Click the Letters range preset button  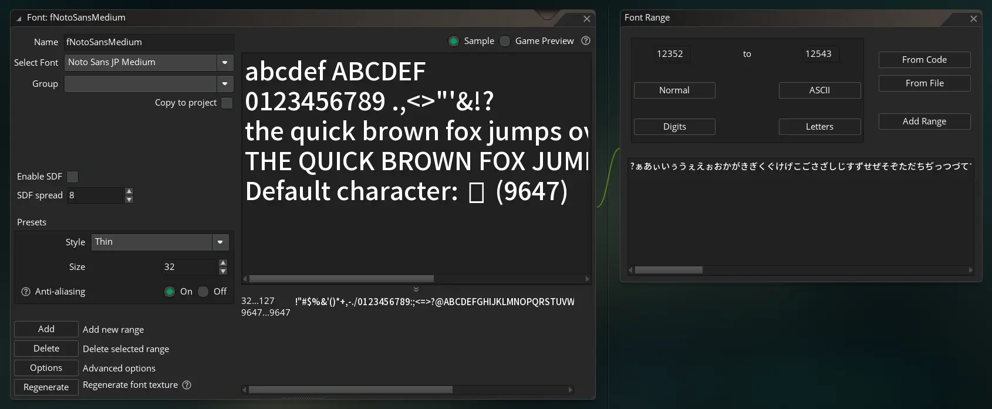tap(819, 127)
